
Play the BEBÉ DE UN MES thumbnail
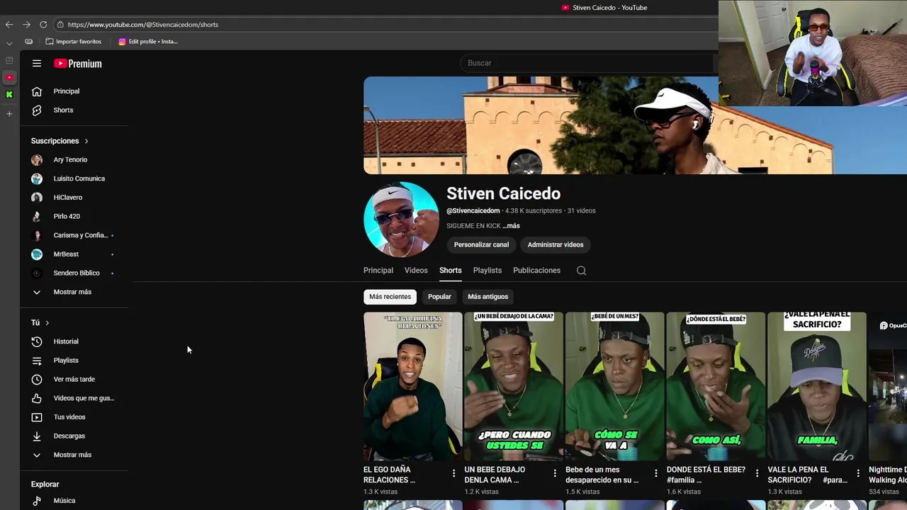tap(615, 386)
